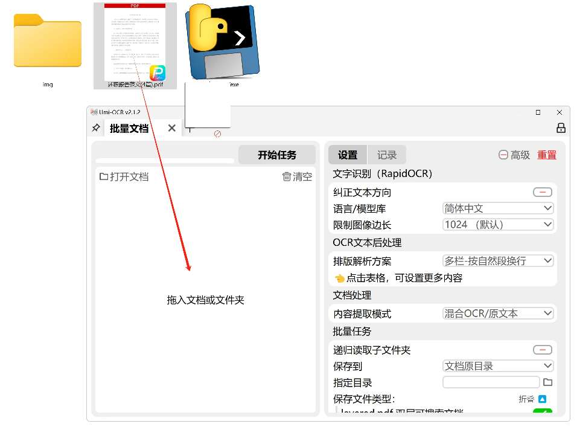Enable 递归读取子文件夹 switch
Image resolution: width=577 pixels, height=444 pixels.
click(x=542, y=350)
